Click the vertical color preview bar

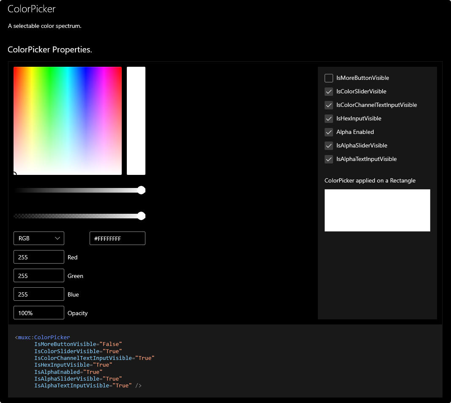pos(136,120)
